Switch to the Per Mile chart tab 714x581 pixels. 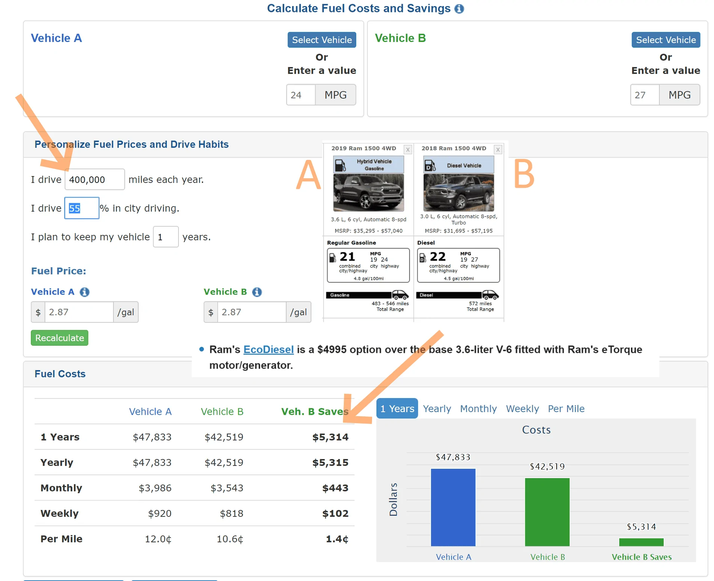tap(566, 408)
